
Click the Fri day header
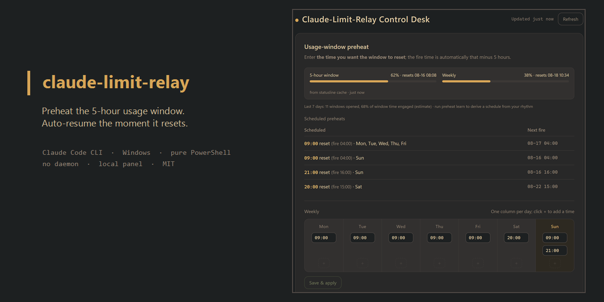pos(478,226)
